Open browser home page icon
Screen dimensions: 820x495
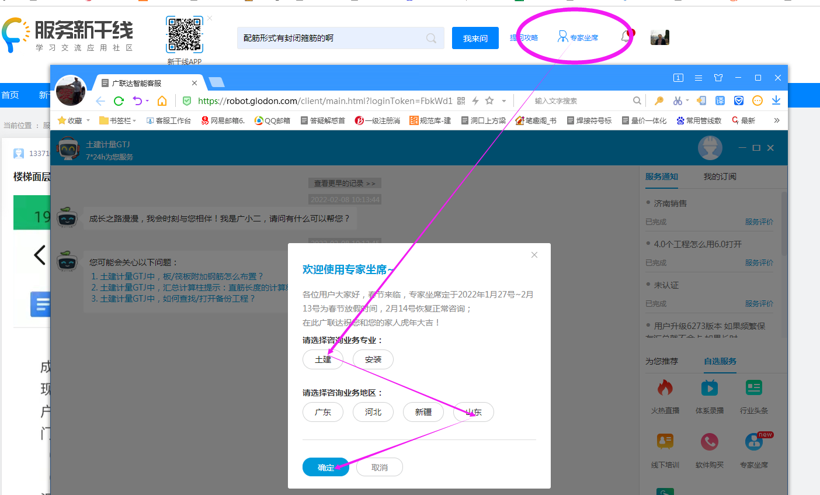pyautogui.click(x=162, y=101)
